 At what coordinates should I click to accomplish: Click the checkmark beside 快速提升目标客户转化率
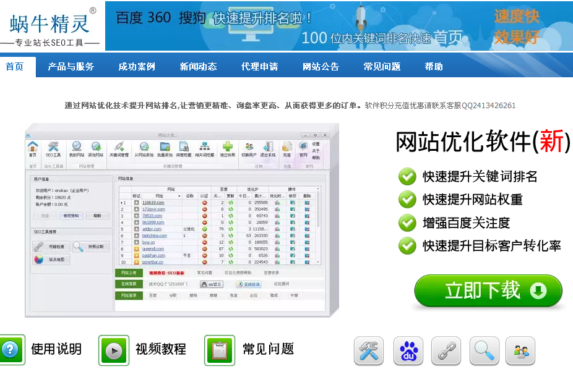[x=407, y=245]
